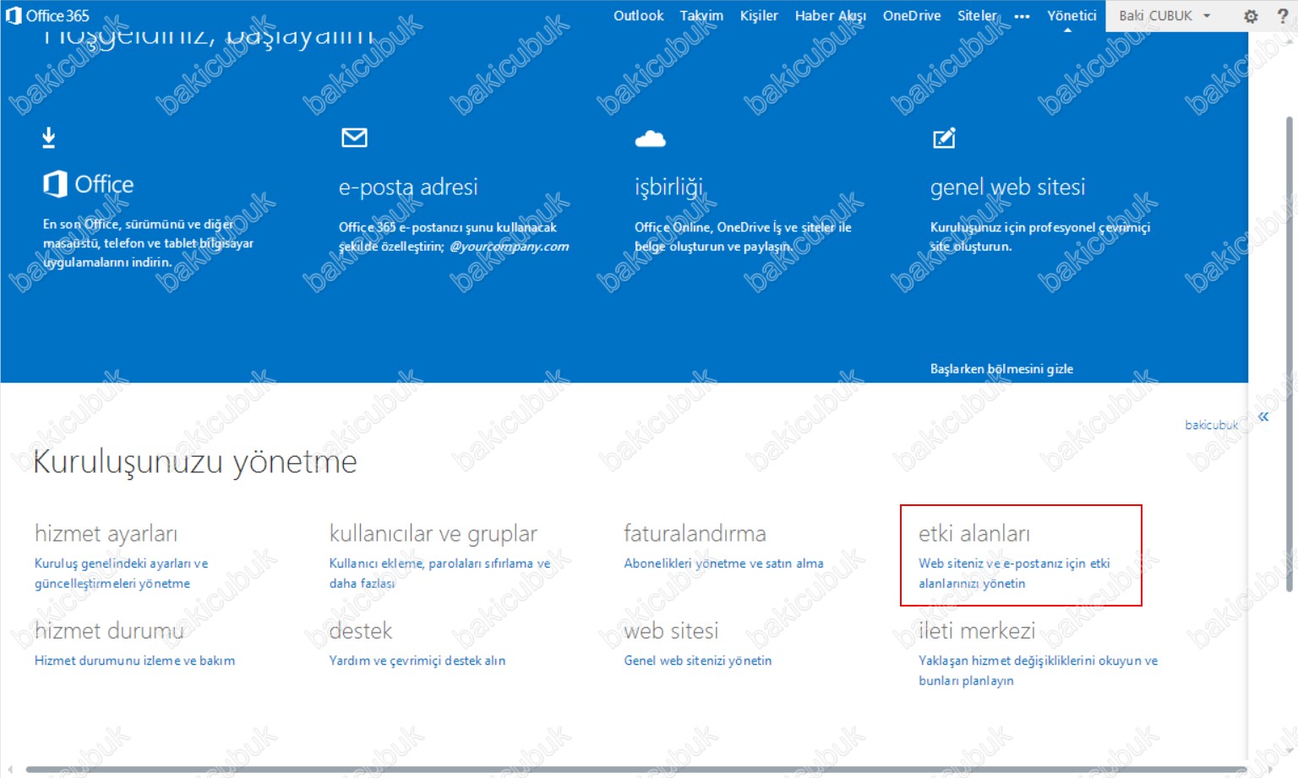1298x778 pixels.
Task: Open the settings gear icon
Action: point(1251,15)
